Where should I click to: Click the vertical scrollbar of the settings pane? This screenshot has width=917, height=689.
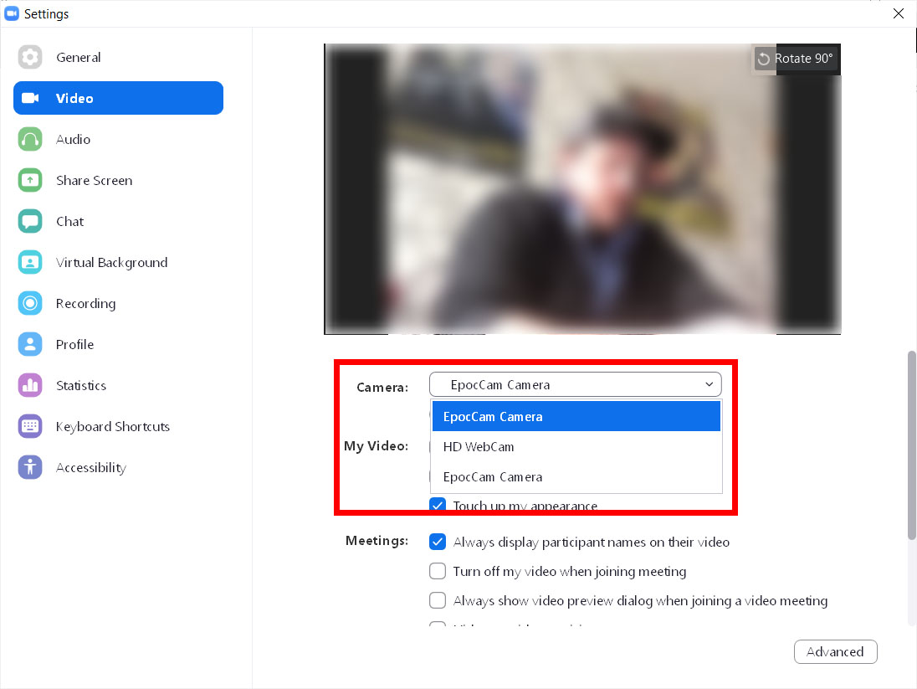(911, 445)
